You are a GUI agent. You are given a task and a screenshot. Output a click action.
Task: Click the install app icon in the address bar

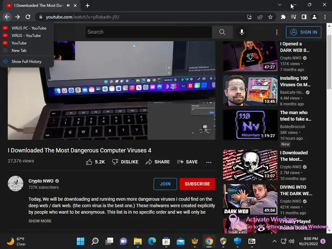tap(250, 17)
